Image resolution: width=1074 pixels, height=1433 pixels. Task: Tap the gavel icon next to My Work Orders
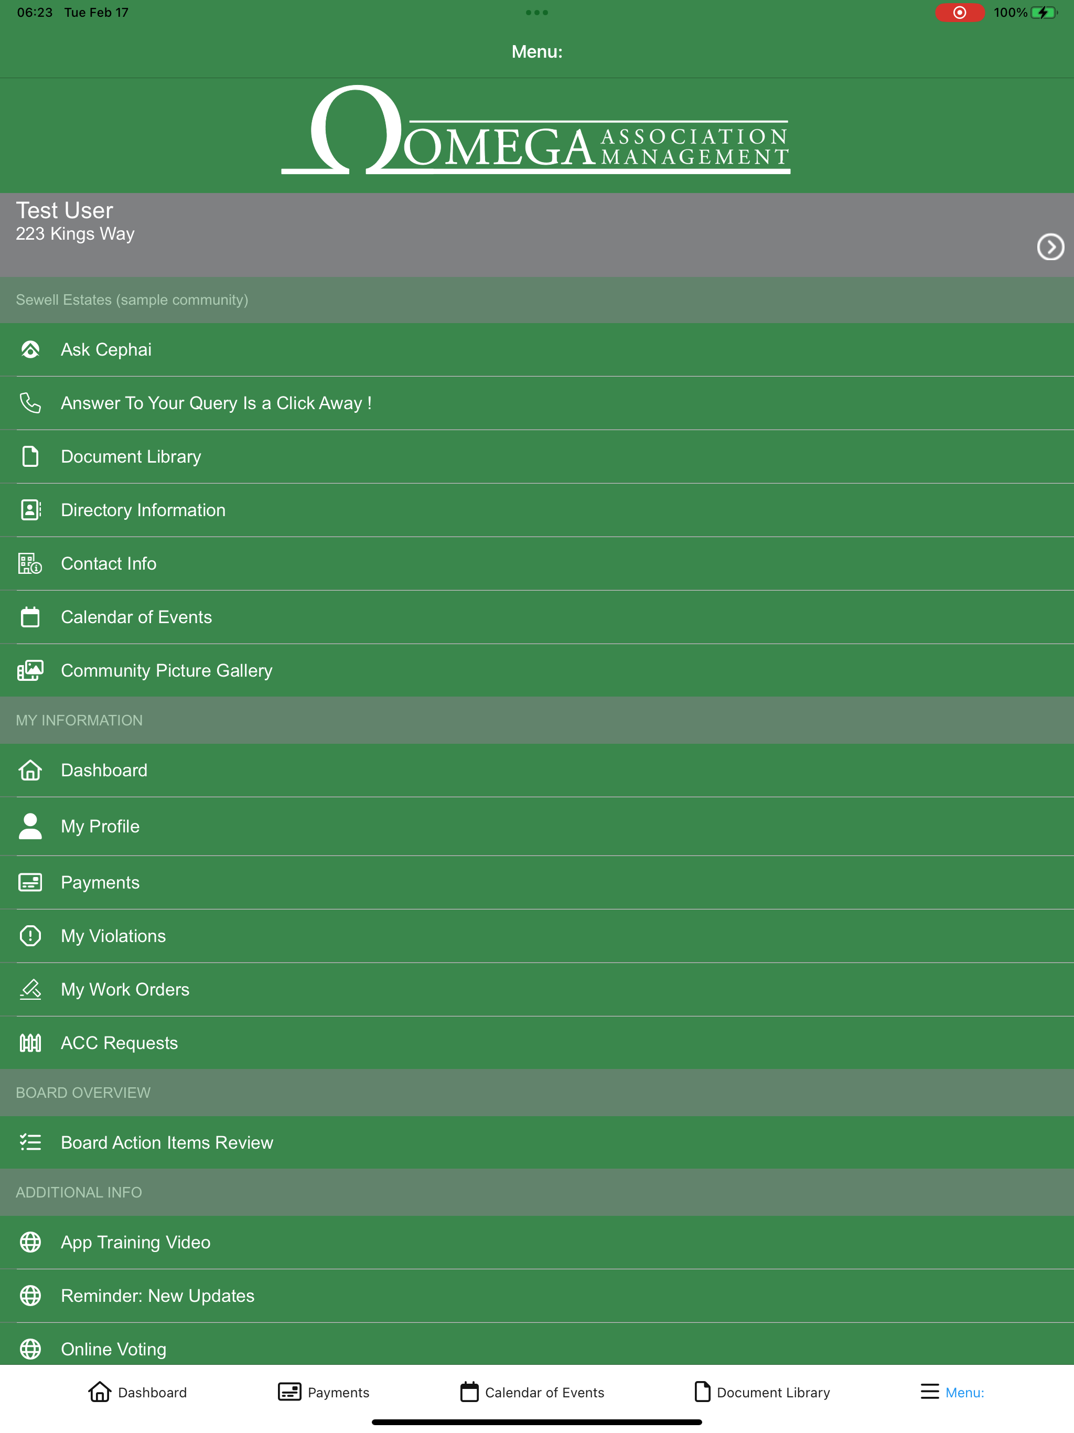point(30,989)
